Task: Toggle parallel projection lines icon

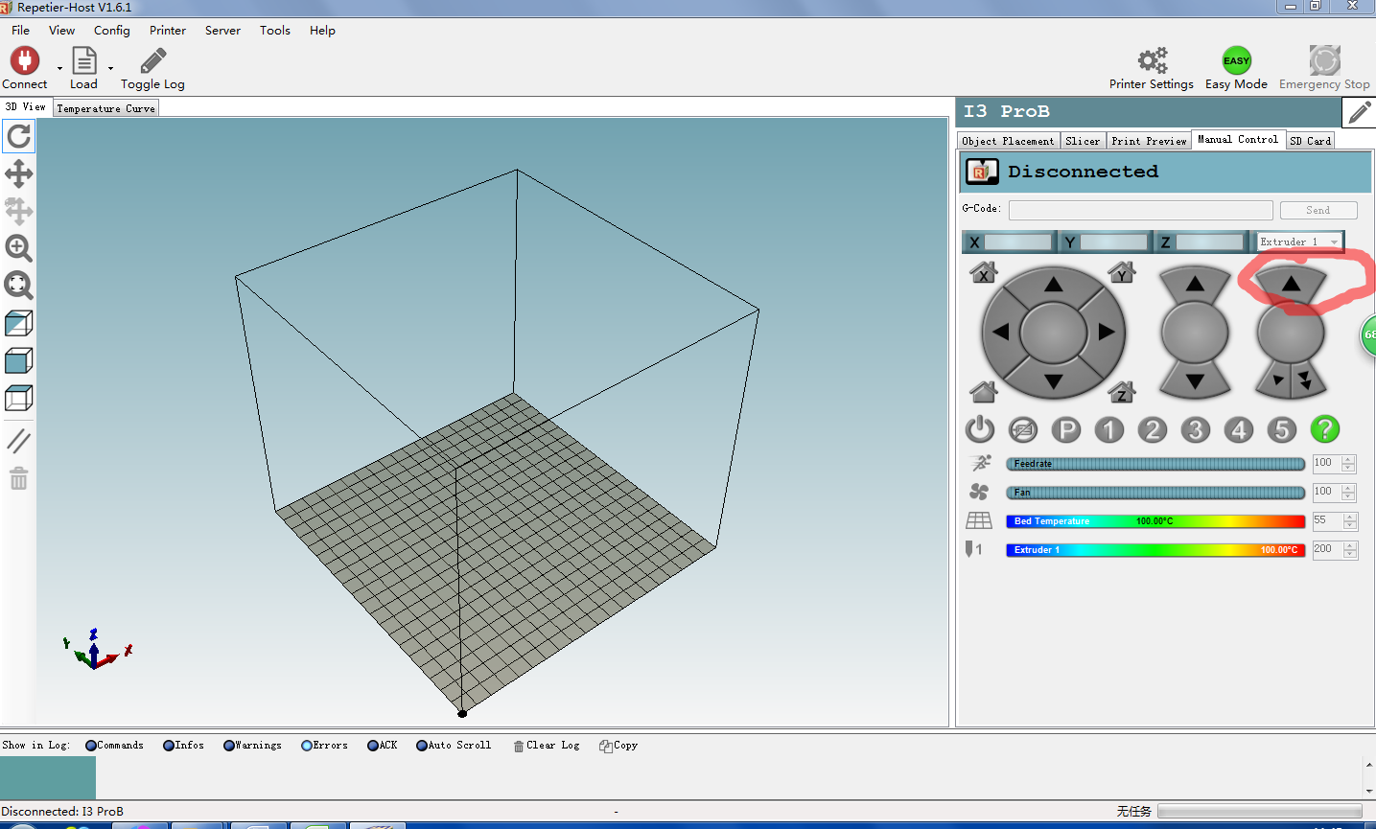Action: (18, 441)
